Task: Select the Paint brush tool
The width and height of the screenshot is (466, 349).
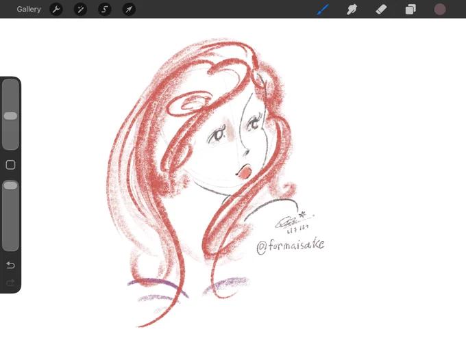Action: tap(323, 9)
